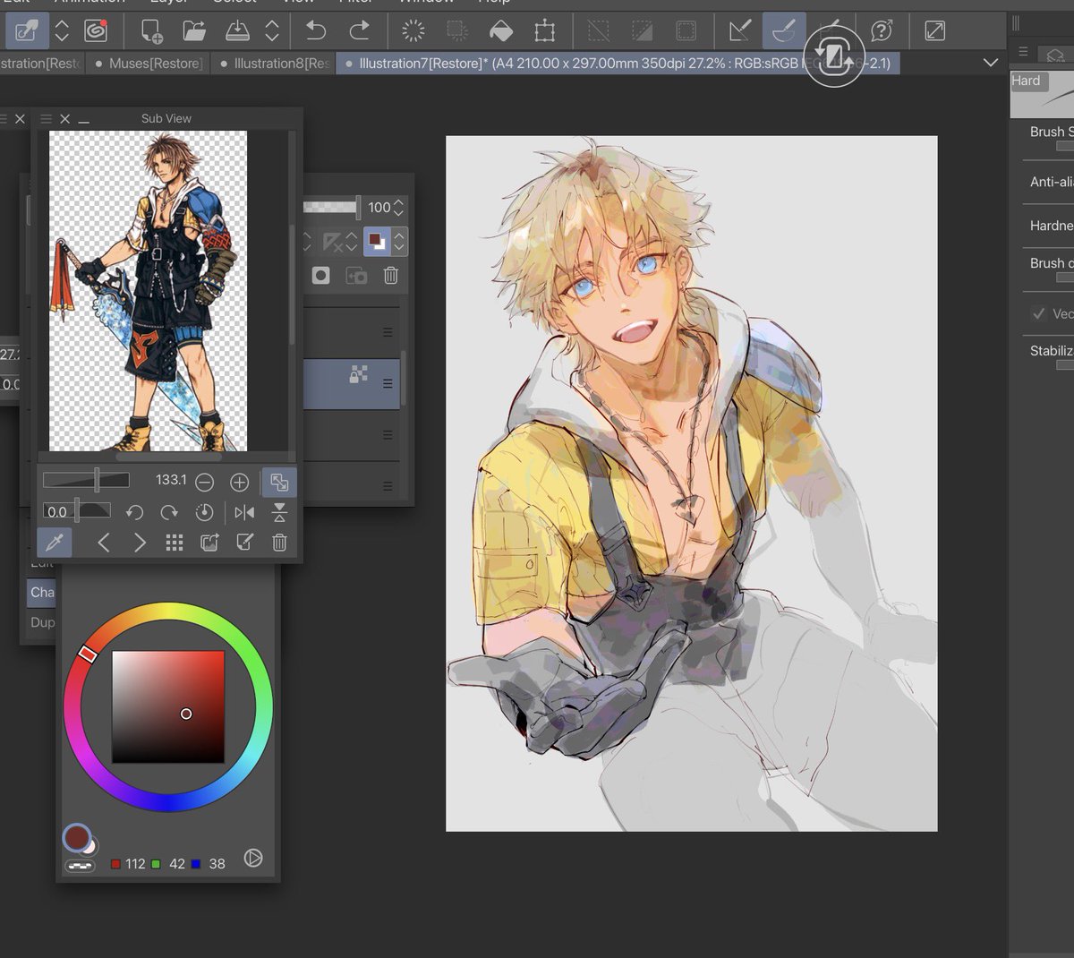Click the Create Layer Mask icon in the layer panel

[320, 276]
